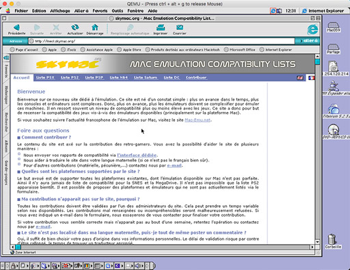This screenshot has width=350, height=270.
Task: Open the Outils menu
Action: tap(118, 11)
